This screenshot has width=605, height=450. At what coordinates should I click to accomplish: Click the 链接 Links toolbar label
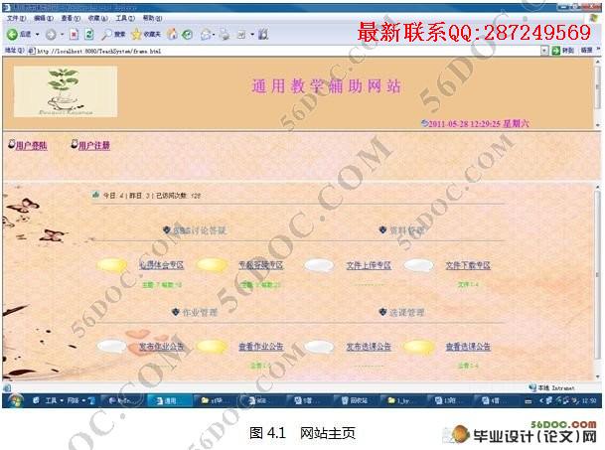click(586, 51)
